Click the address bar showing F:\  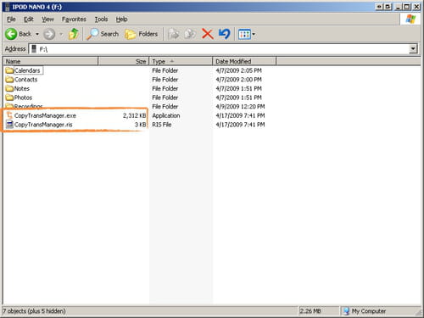pyautogui.click(x=219, y=49)
